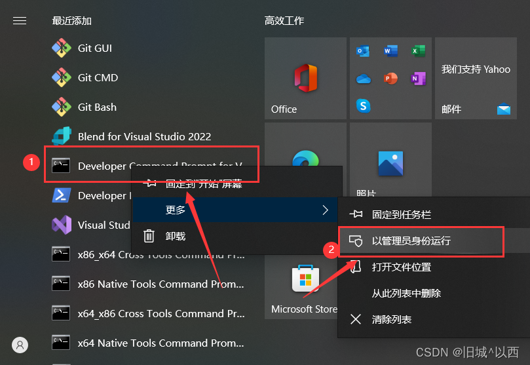Click Developer Command Prompt console icon
The image size is (530, 365).
click(61, 166)
